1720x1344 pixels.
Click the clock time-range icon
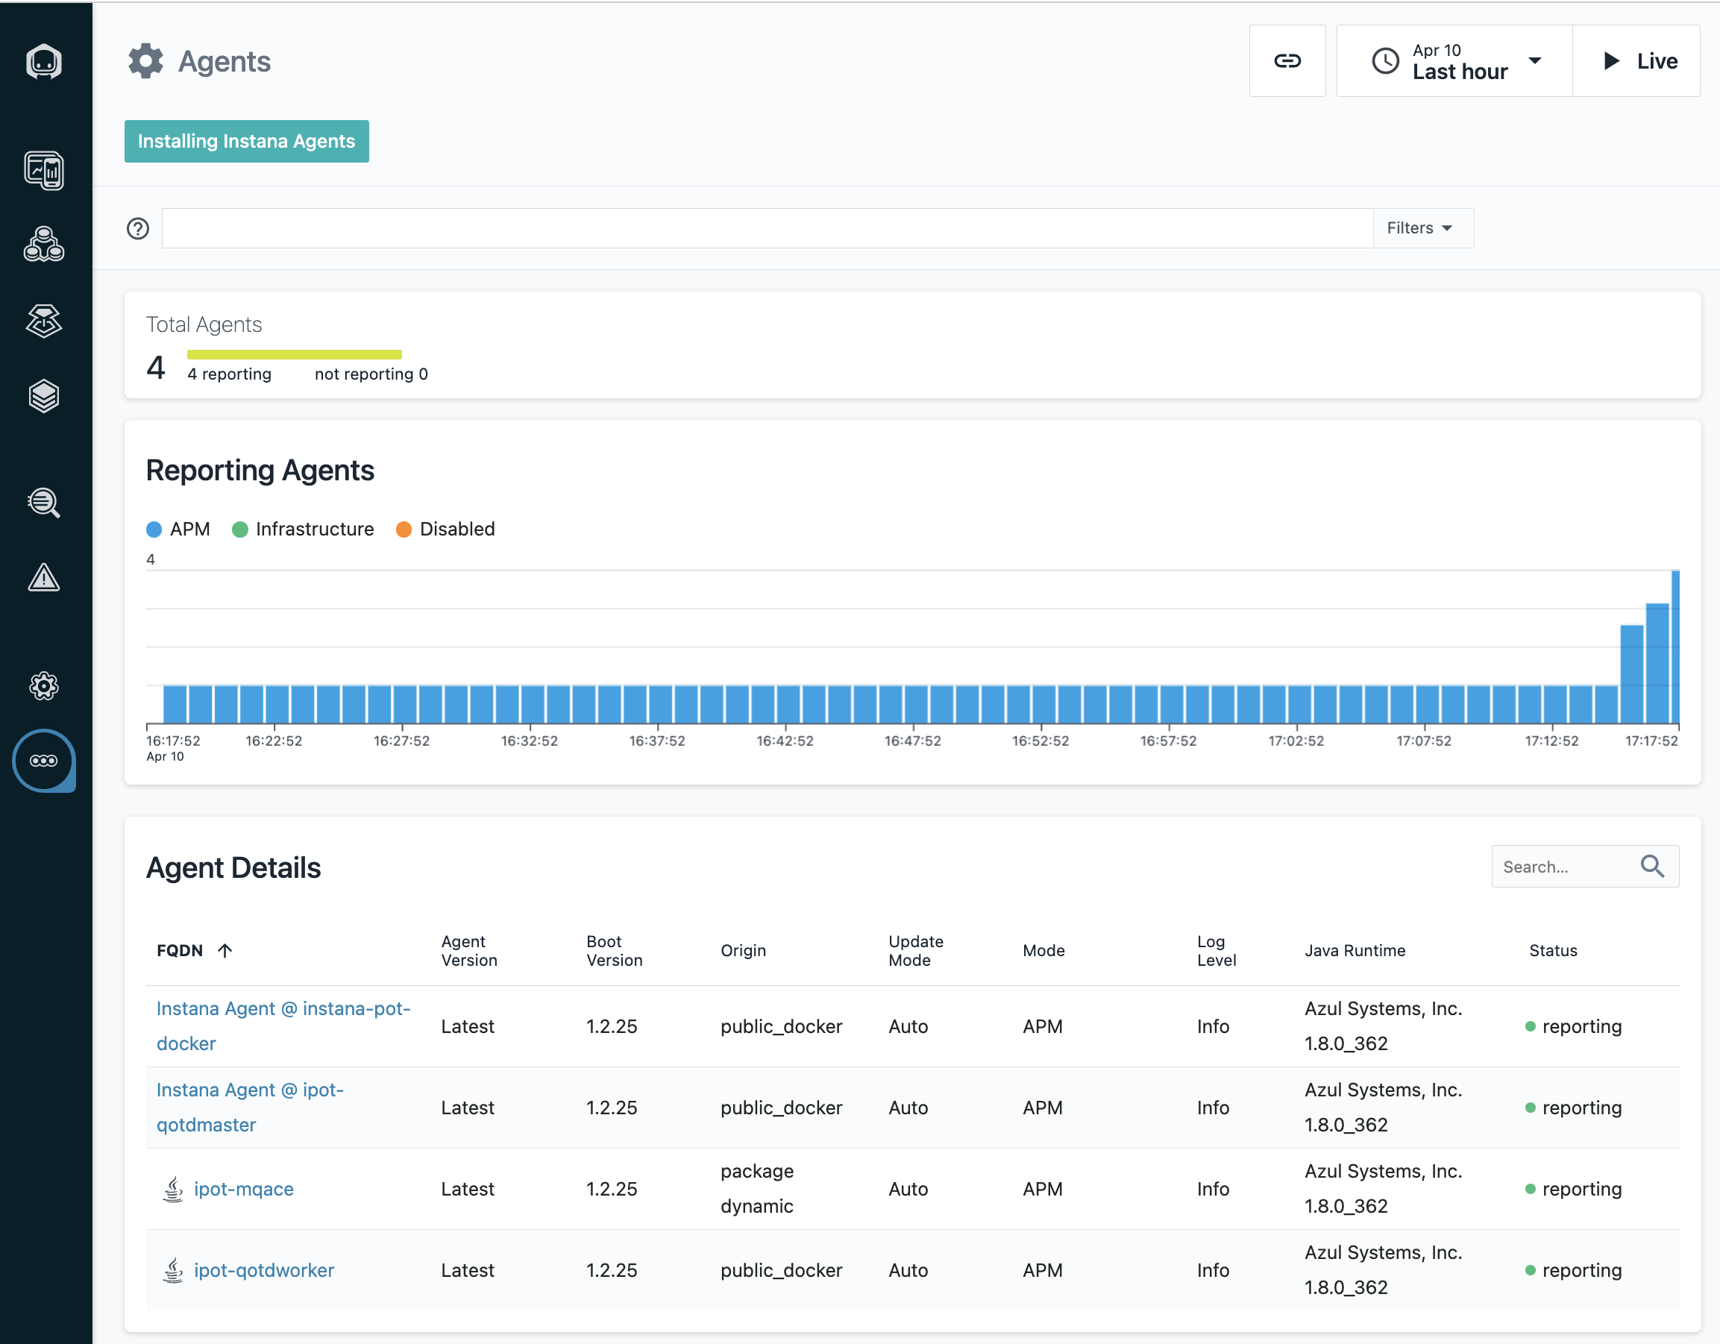click(x=1385, y=60)
